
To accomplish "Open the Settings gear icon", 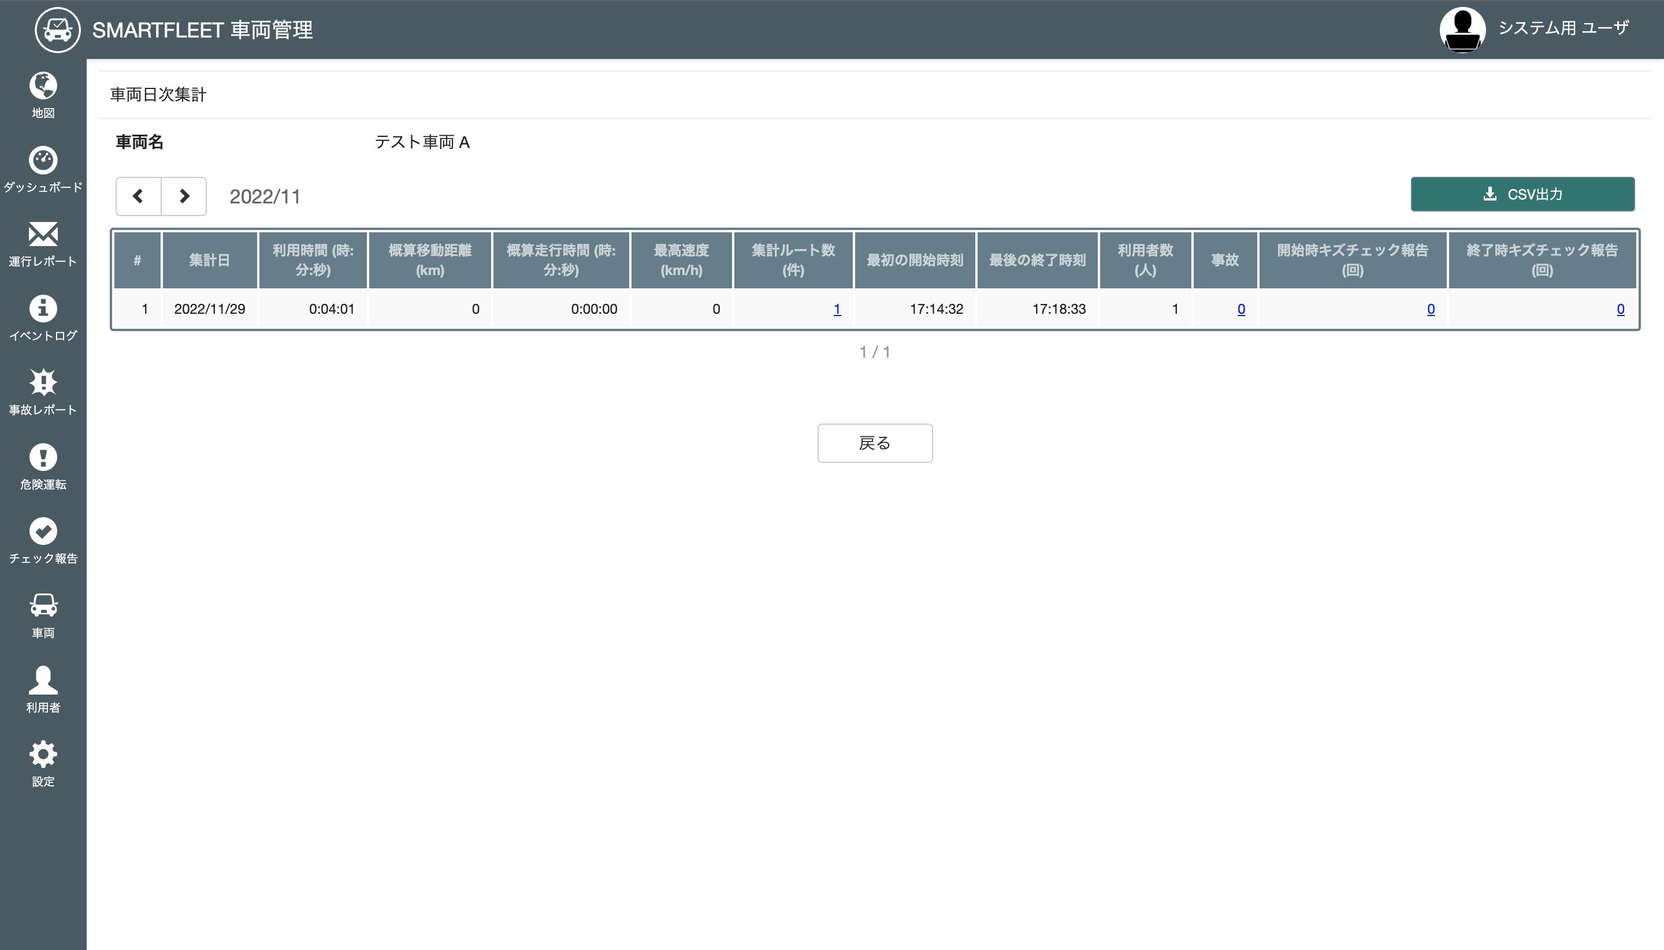I will (x=43, y=754).
